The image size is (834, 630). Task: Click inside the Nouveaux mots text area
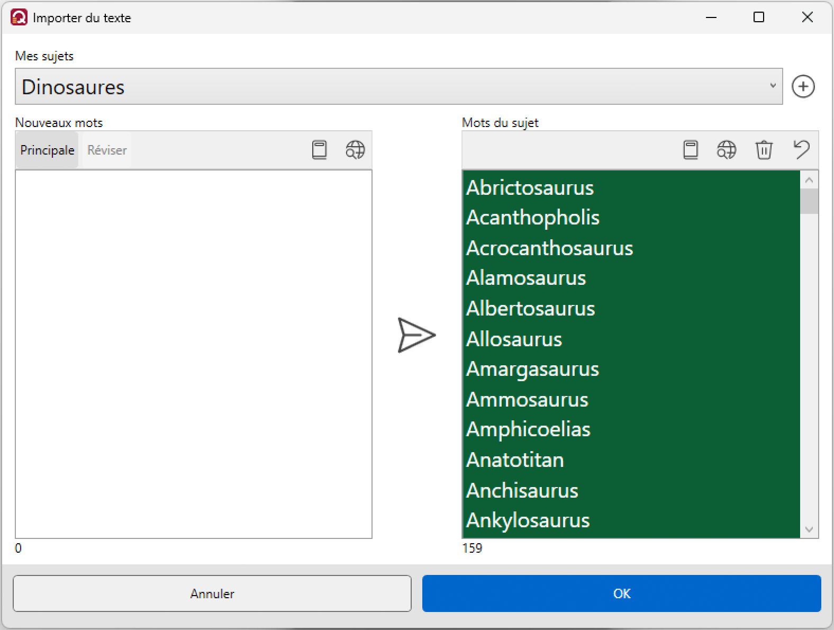pos(194,354)
